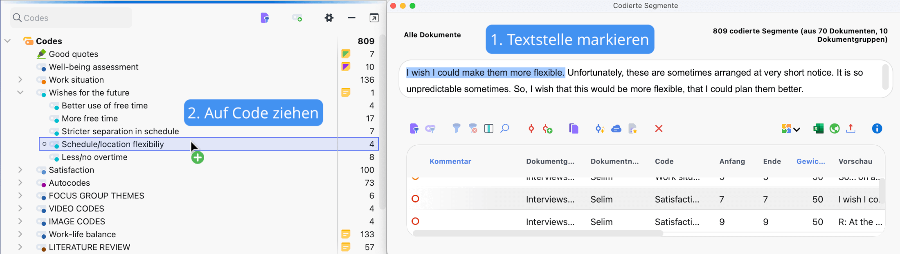Viewport: 900px width, 254px height.
Task: Click the word cloud icon
Action: (616, 129)
